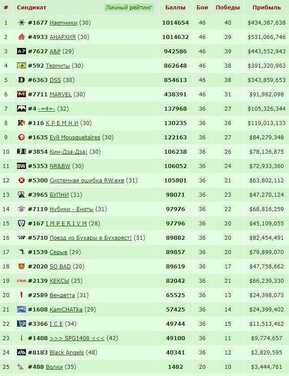Click the SO BAD devil face icon
289x376 pixels.
(22, 266)
